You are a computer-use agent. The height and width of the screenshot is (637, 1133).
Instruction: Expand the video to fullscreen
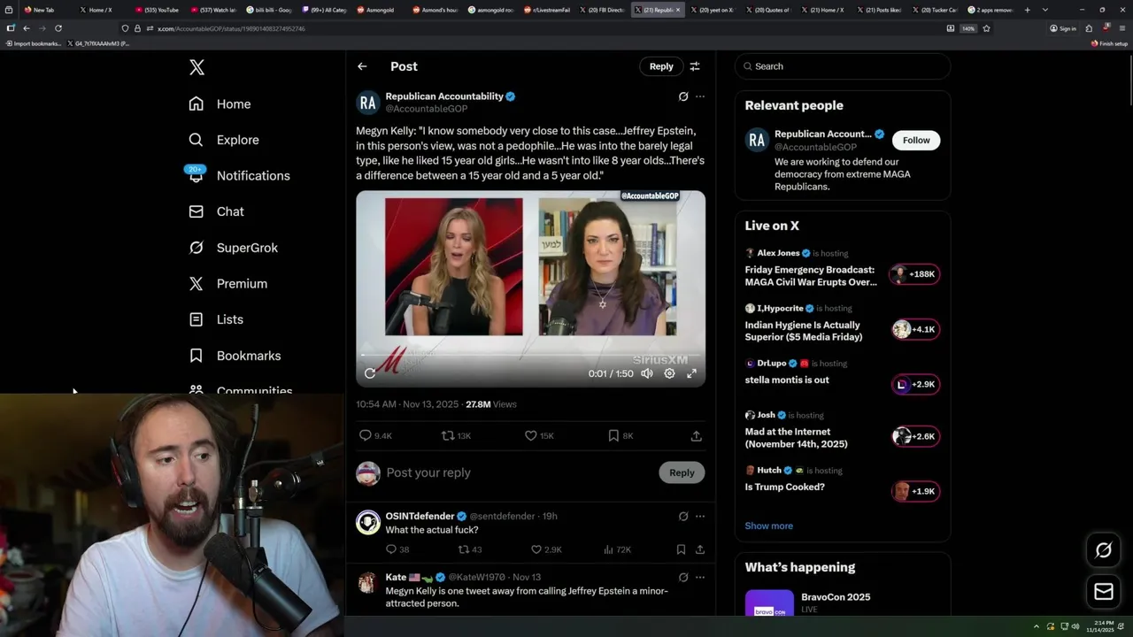click(691, 373)
